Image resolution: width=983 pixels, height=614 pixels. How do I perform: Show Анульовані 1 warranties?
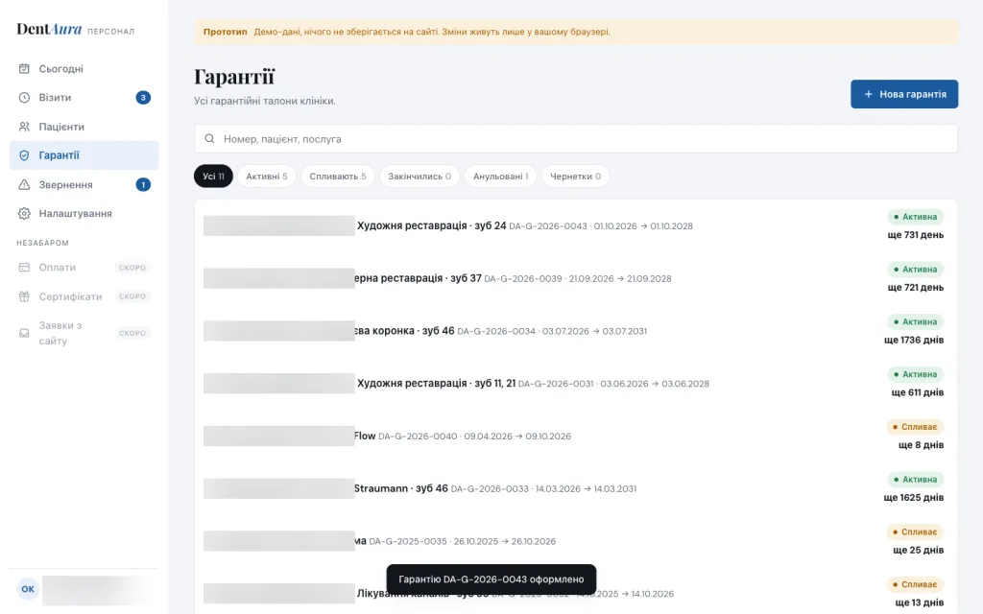pyautogui.click(x=500, y=177)
